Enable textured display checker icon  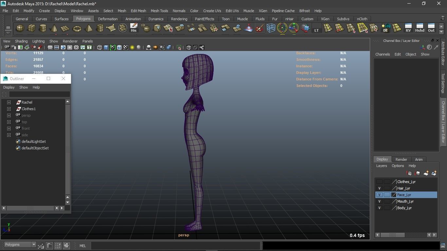(126, 47)
